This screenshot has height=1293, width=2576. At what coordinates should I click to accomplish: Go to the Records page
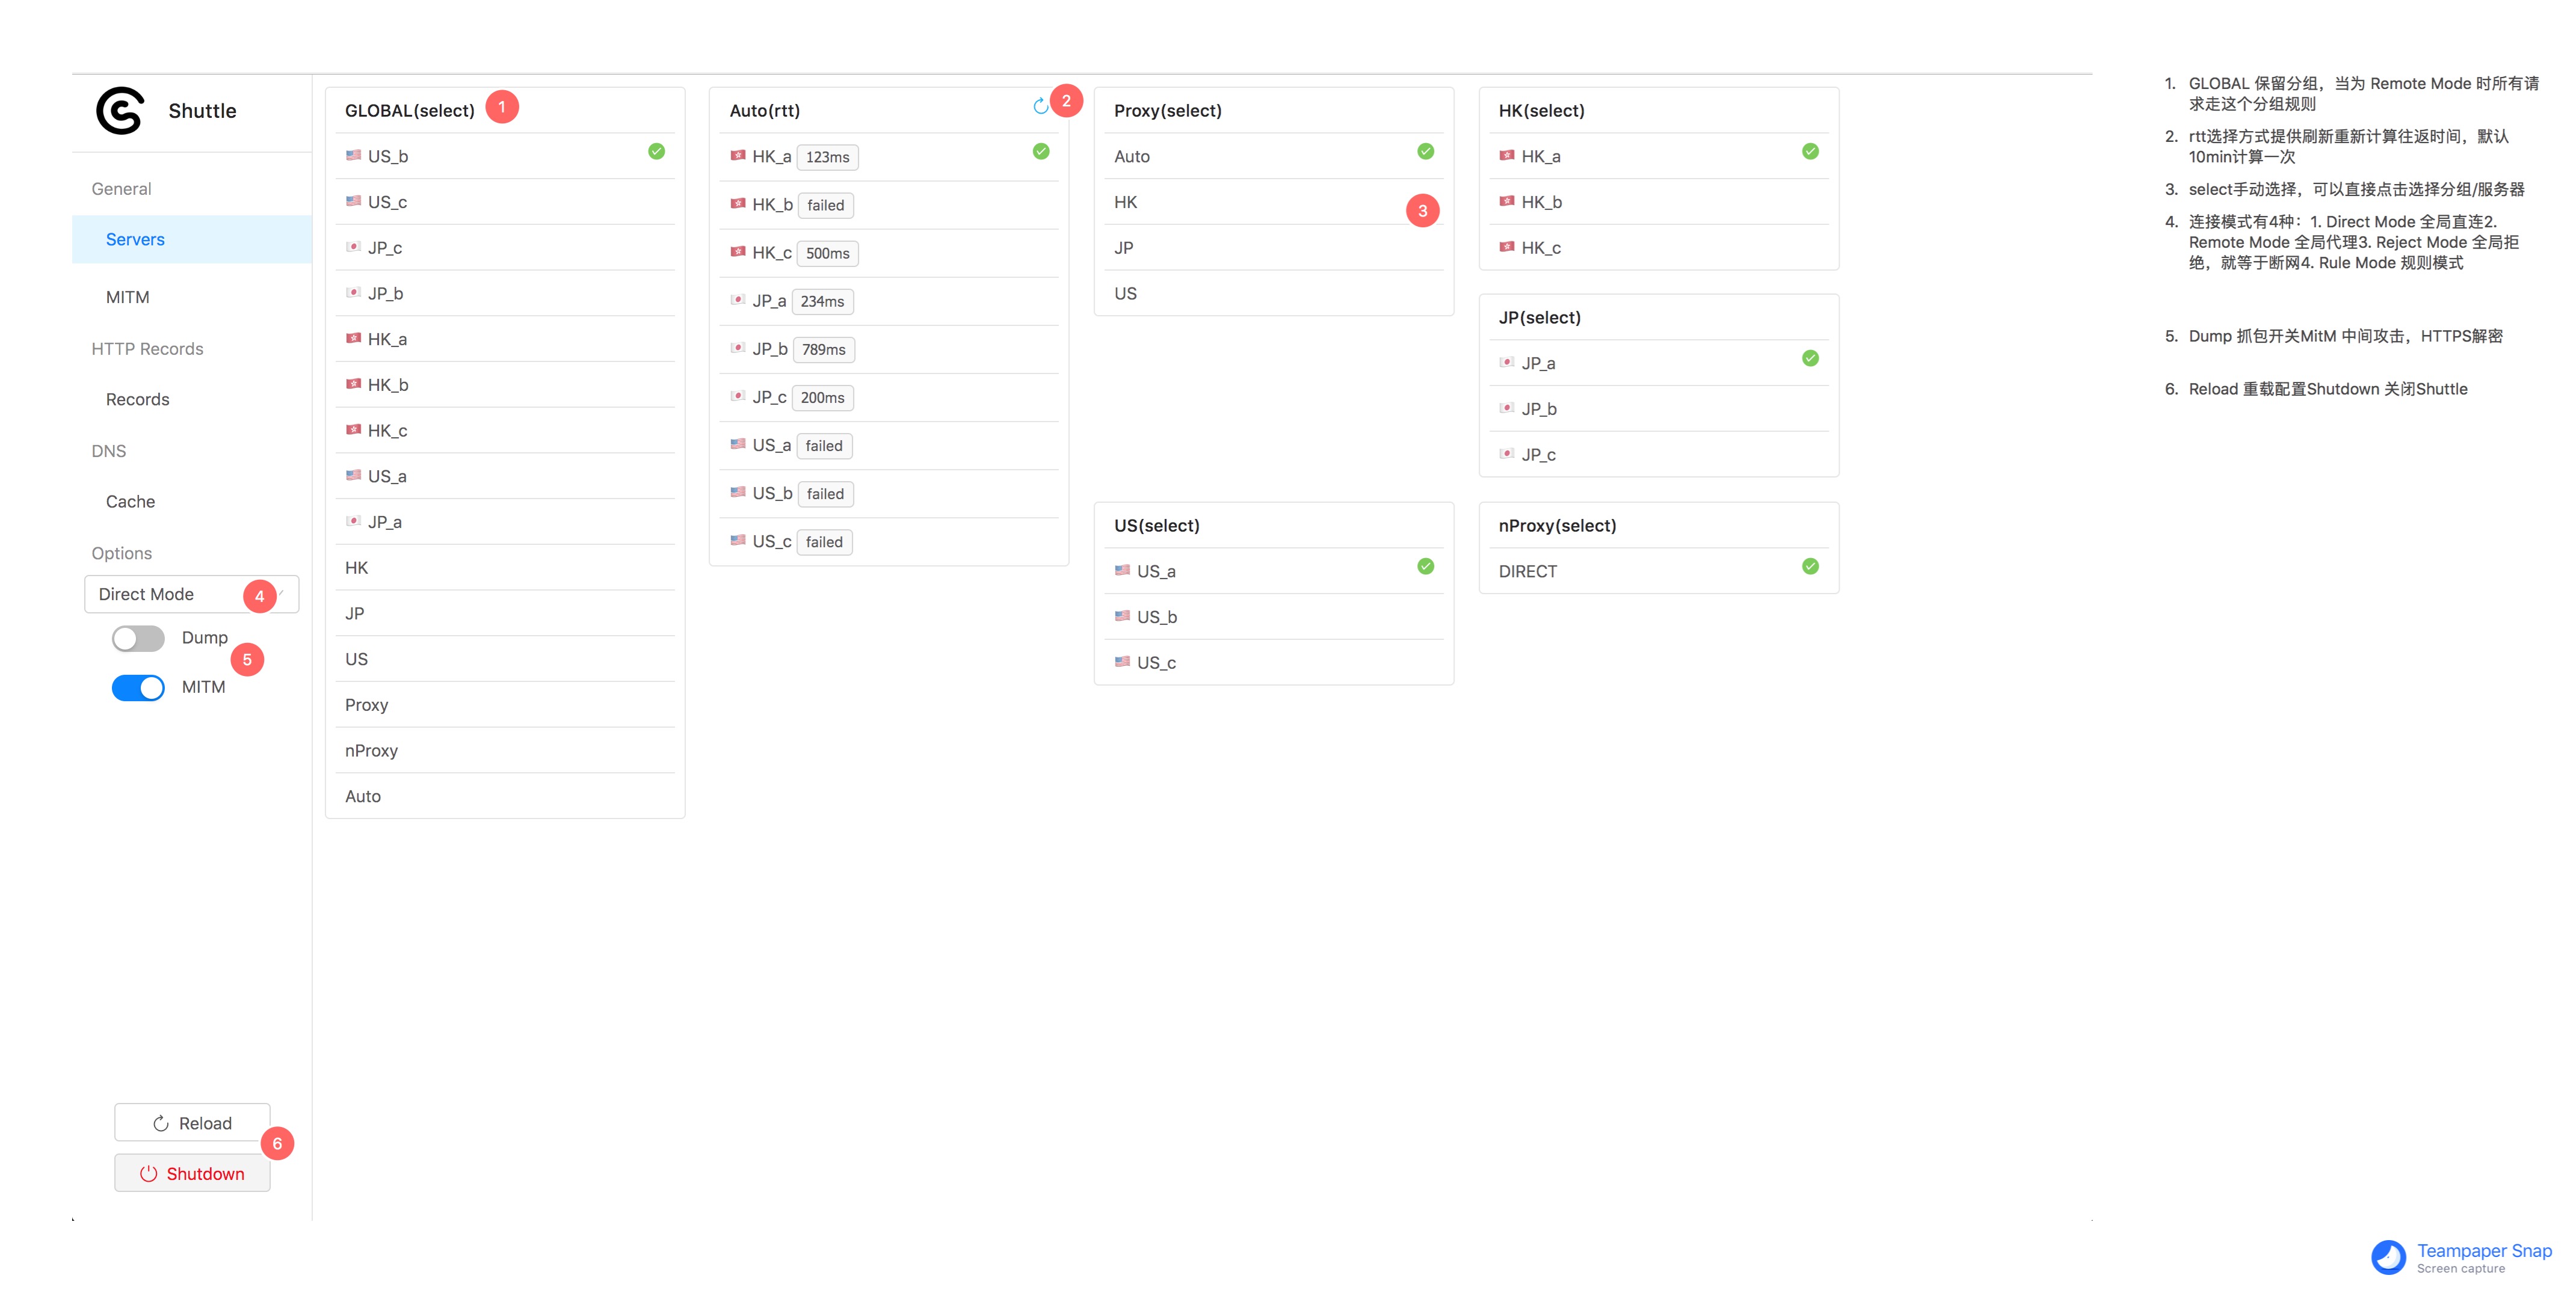137,399
